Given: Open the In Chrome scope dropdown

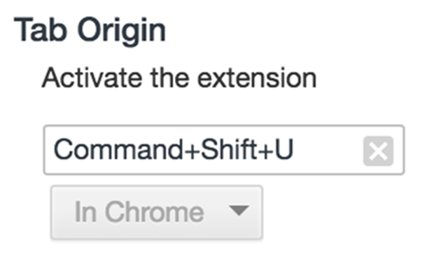Looking at the screenshot, I should pyautogui.click(x=157, y=212).
